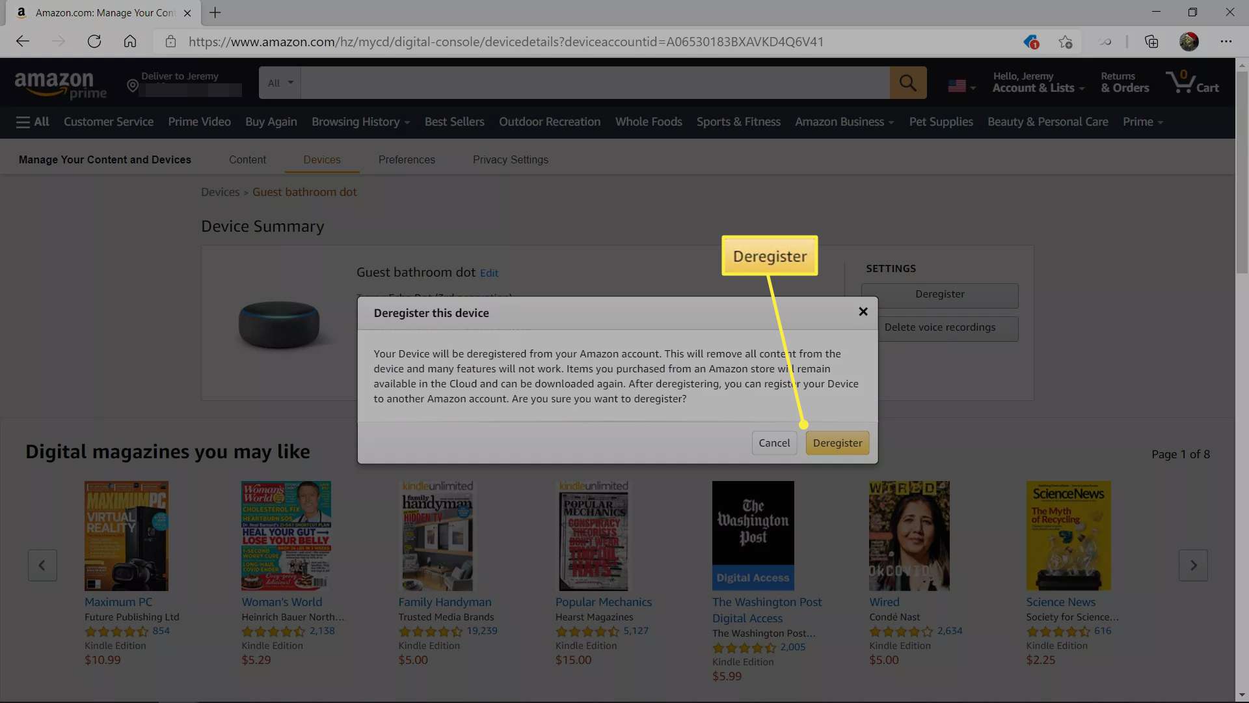Open Privacy Settings tab
The height and width of the screenshot is (703, 1249).
511,159
